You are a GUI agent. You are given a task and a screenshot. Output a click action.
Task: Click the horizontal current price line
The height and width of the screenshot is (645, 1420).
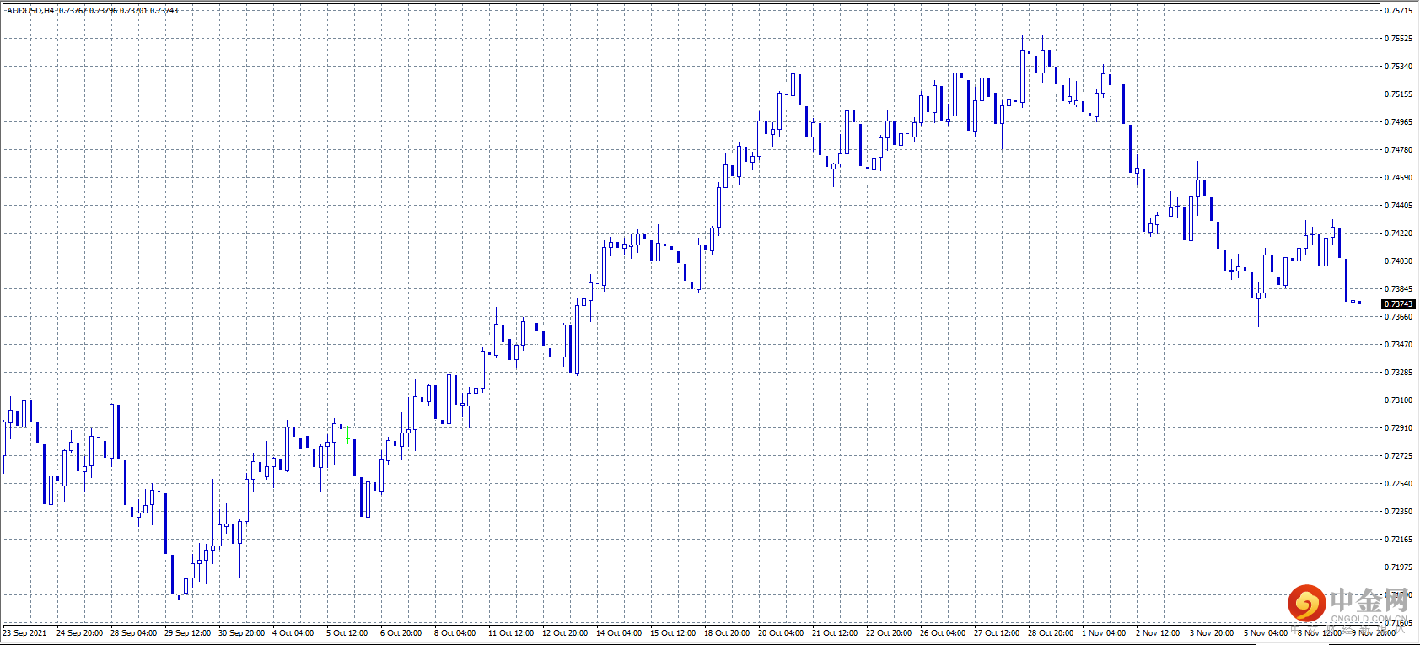(x=675, y=304)
